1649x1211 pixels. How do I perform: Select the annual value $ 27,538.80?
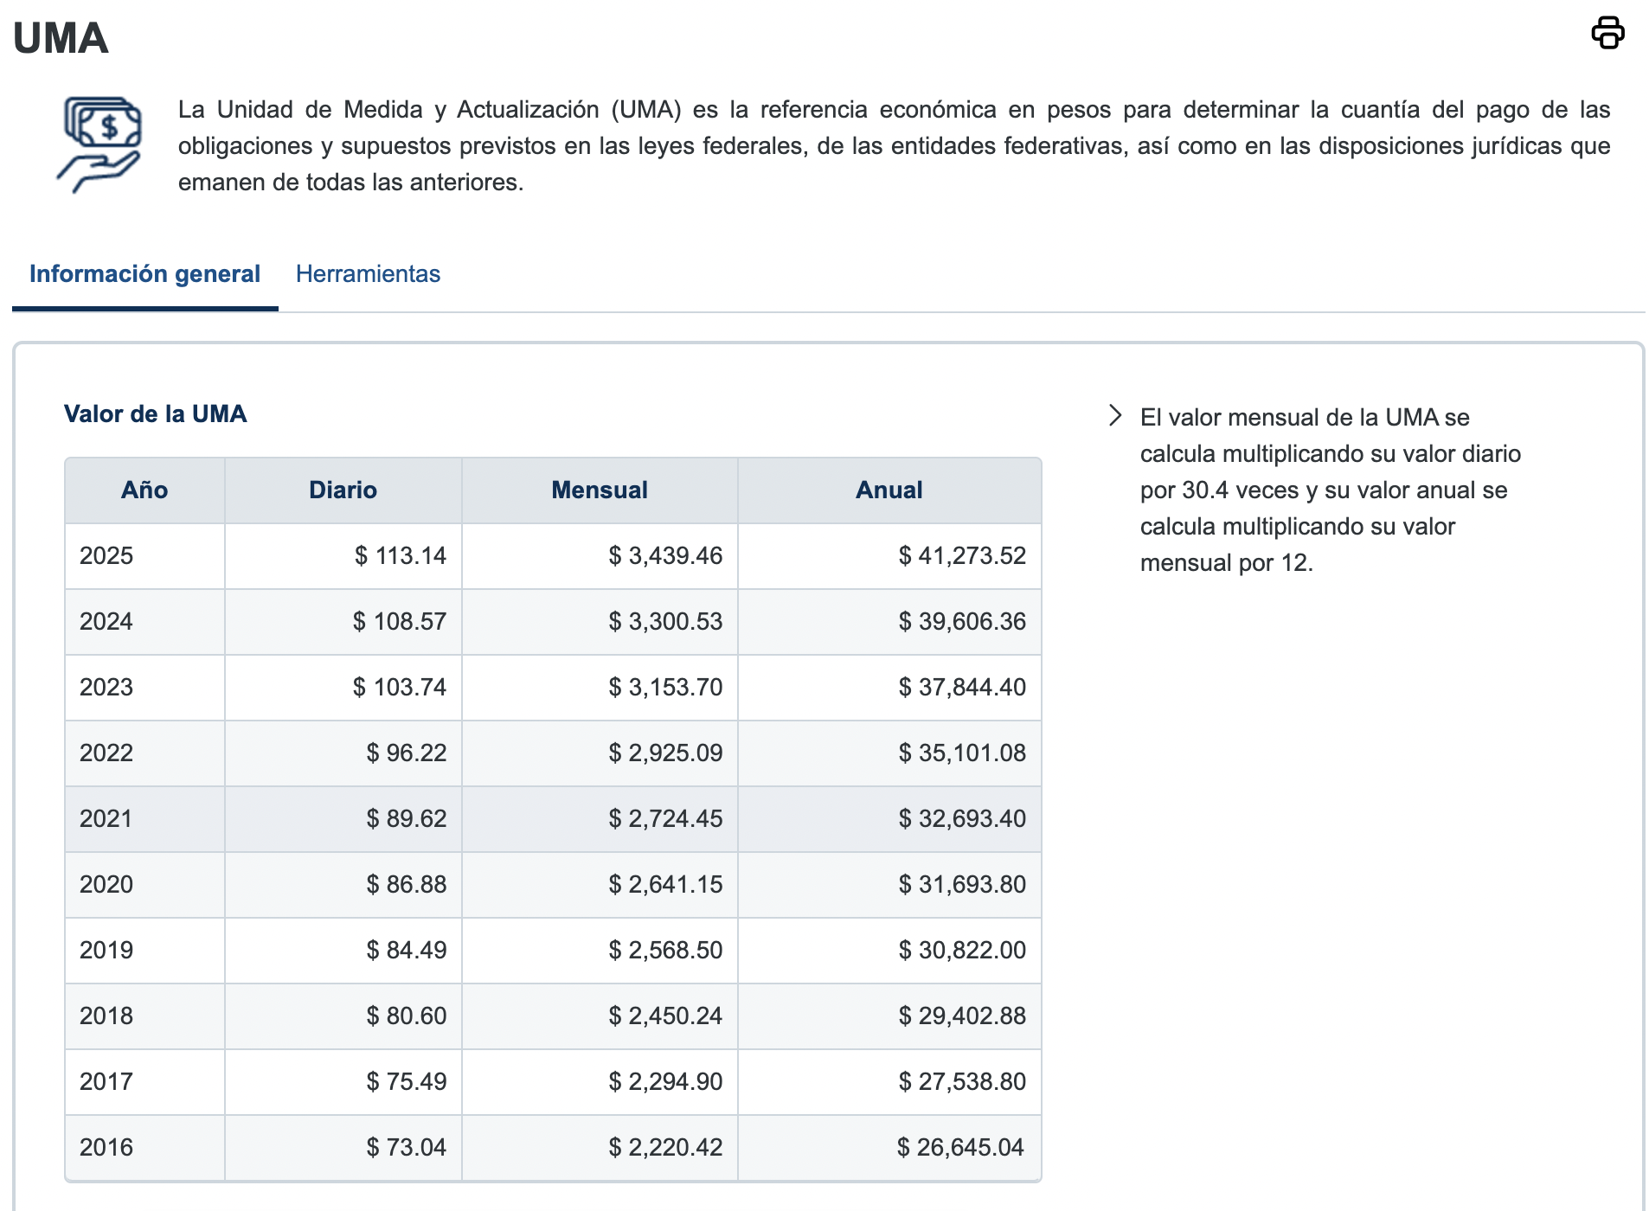click(962, 1082)
